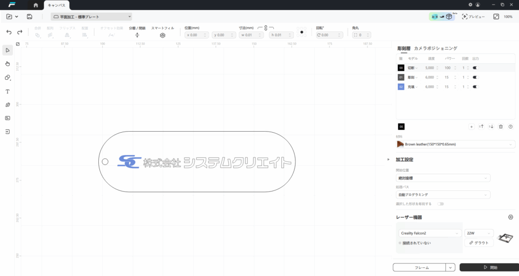Open the Brown leather material dropdown
The image size is (519, 276).
456,144
